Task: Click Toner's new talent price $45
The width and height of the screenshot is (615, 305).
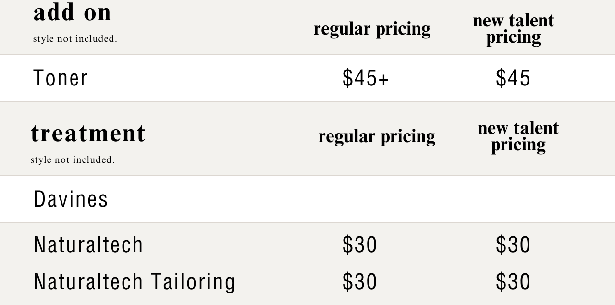Action: (513, 78)
